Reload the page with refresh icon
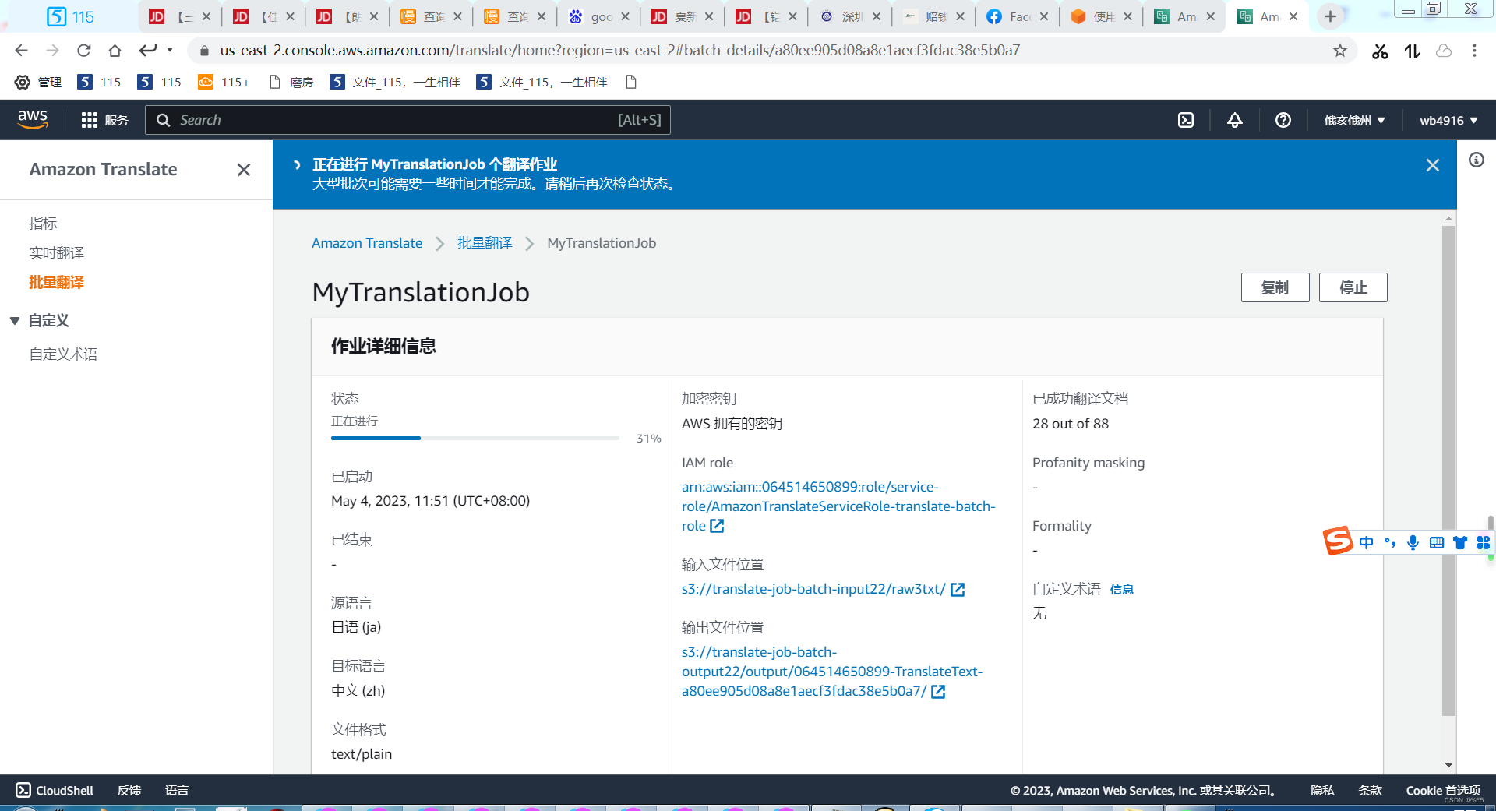The height and width of the screenshot is (811, 1496). (x=83, y=51)
